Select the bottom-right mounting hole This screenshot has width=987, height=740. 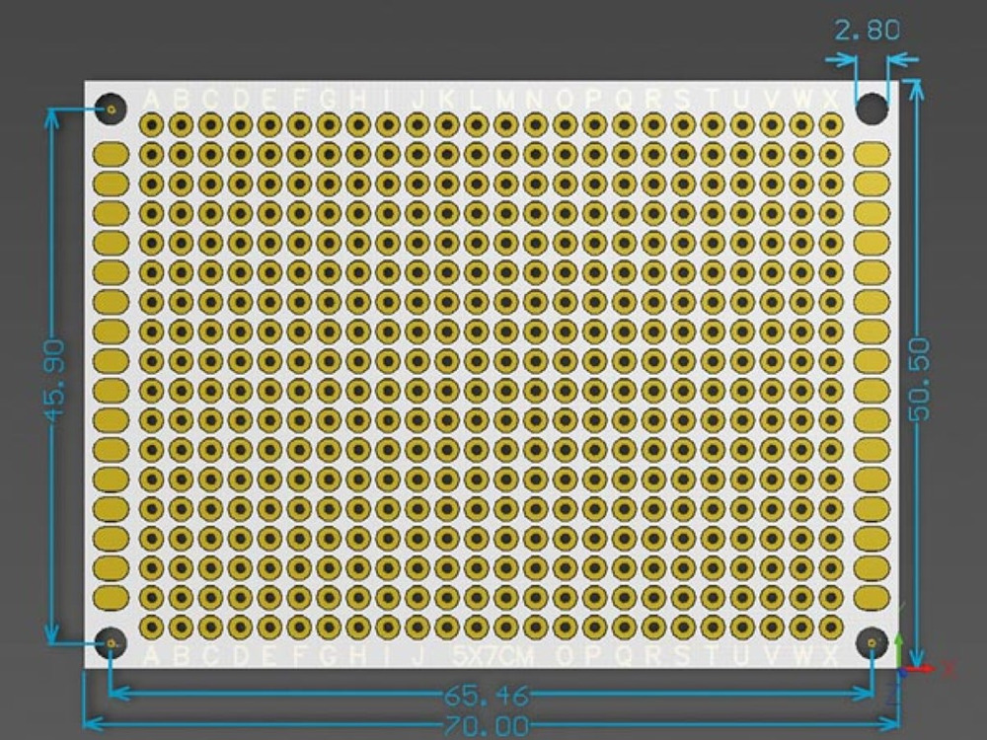872,643
